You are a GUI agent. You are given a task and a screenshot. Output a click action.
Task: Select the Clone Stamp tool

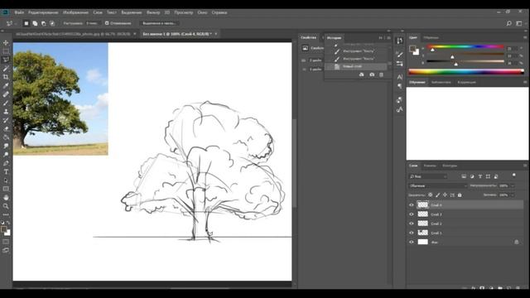(x=6, y=112)
